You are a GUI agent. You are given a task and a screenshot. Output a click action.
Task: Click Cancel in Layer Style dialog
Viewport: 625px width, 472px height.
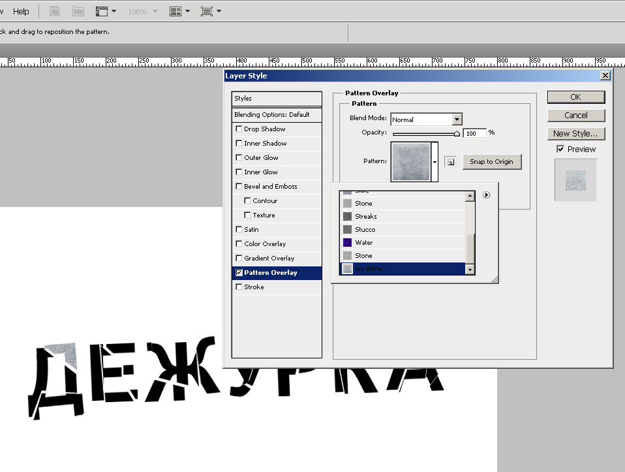point(576,116)
